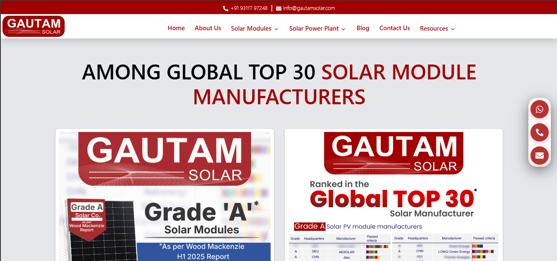Click the envelope icon in top red bar
The image size is (557, 261).
(278, 8)
